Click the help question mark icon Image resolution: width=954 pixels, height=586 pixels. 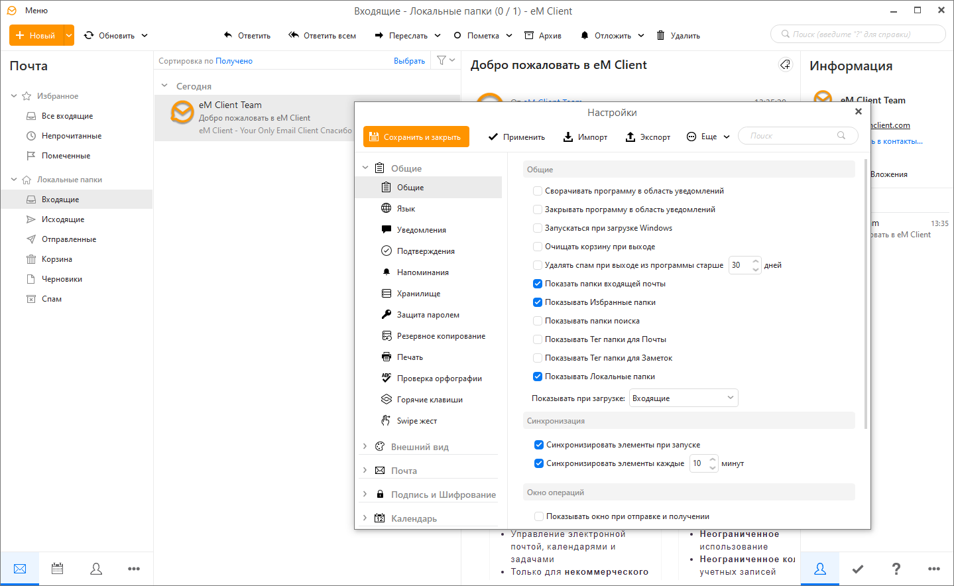click(x=896, y=569)
